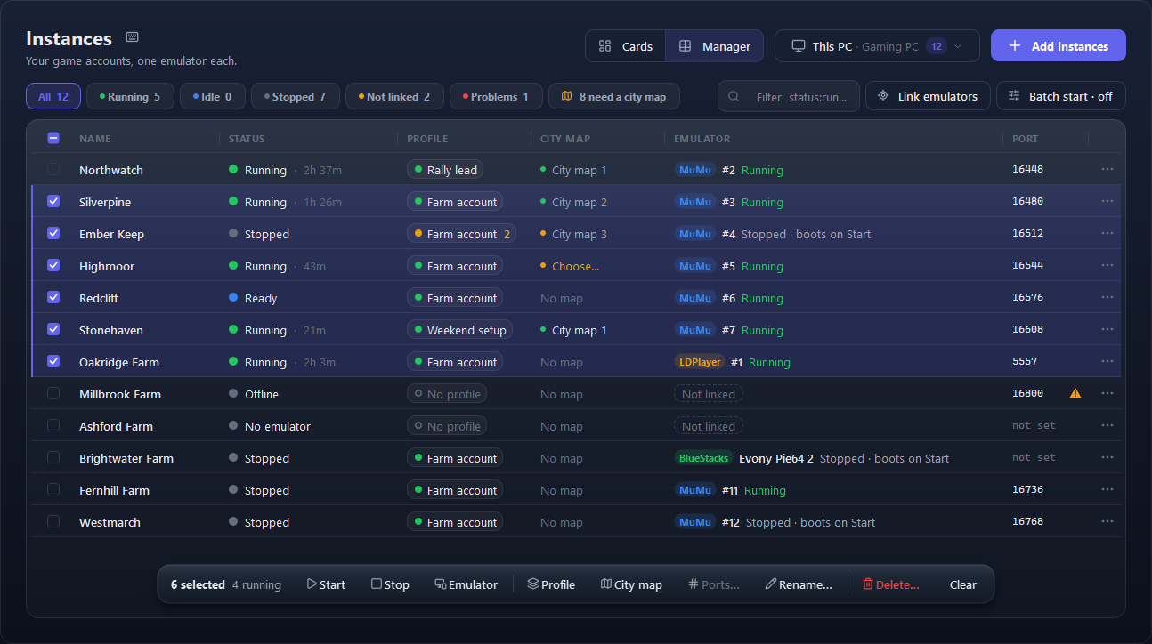The height and width of the screenshot is (644, 1152).
Task: Filter by Problems 1 chip
Action: pyautogui.click(x=496, y=96)
